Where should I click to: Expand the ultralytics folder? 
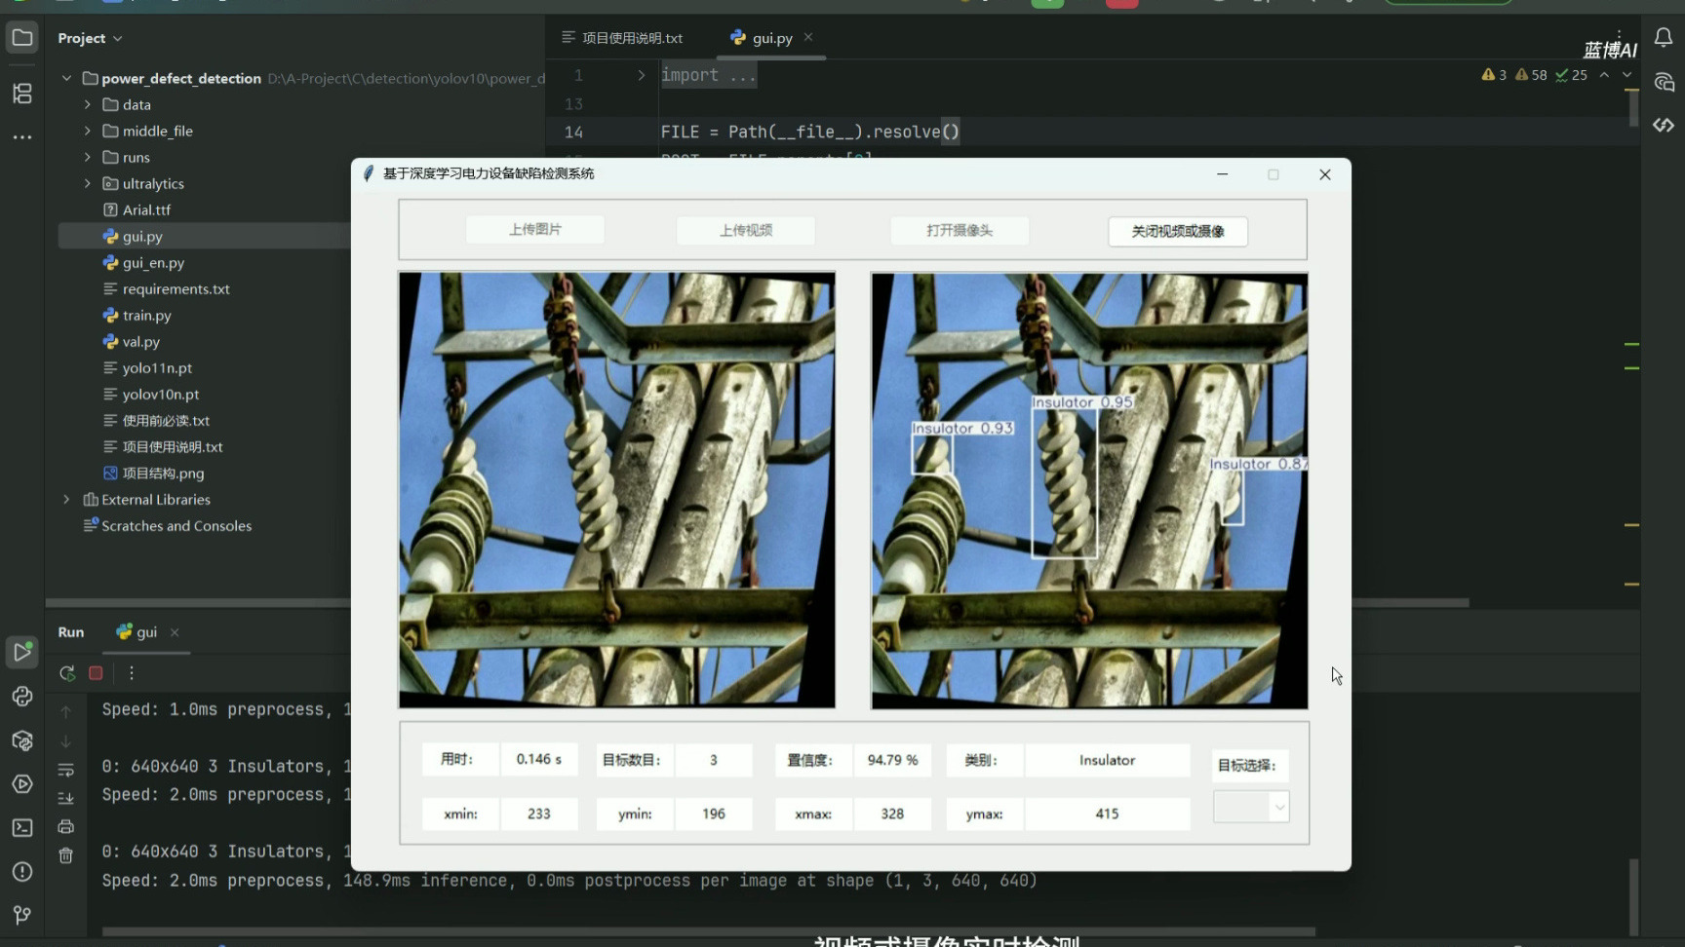pyautogui.click(x=87, y=183)
